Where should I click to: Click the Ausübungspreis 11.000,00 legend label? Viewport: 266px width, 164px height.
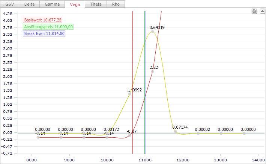pos(48,27)
